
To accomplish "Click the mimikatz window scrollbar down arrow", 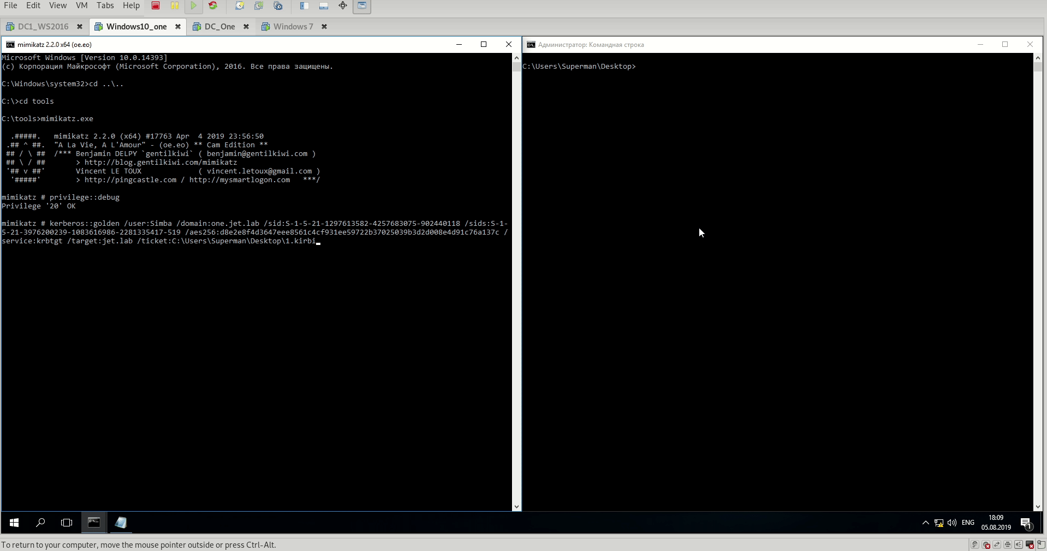I will pyautogui.click(x=516, y=507).
